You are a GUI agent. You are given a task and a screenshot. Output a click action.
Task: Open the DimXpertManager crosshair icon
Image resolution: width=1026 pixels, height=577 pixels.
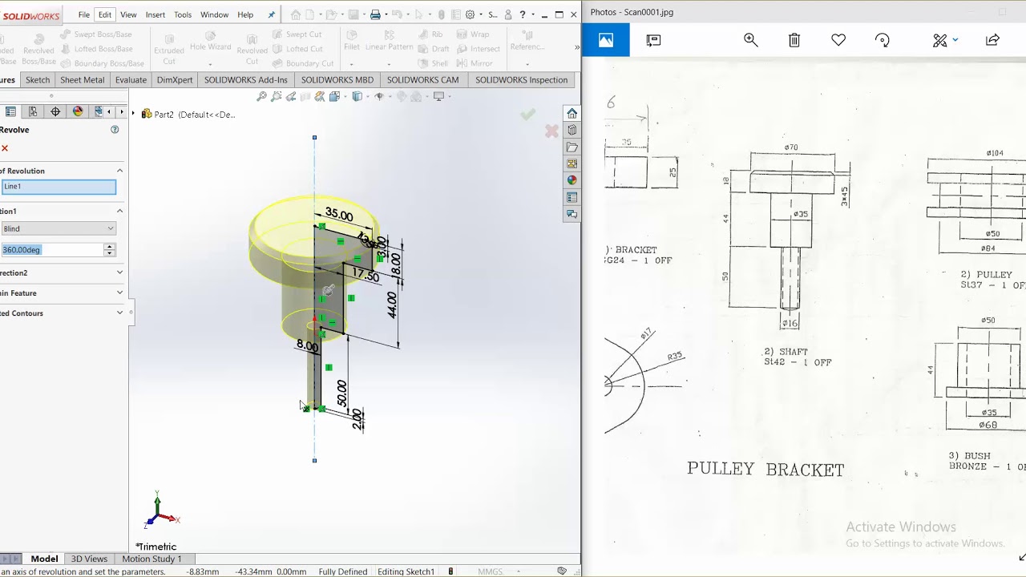click(55, 111)
